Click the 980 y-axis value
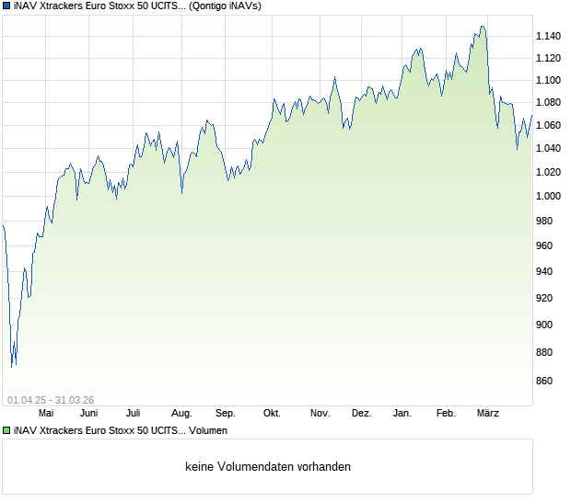This screenshot has height=502, width=571. point(544,221)
